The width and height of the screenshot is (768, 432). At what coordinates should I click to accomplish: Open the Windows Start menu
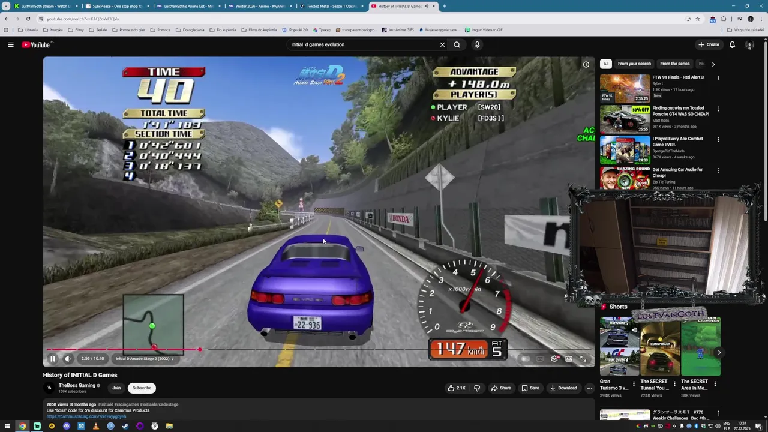(x=6, y=426)
